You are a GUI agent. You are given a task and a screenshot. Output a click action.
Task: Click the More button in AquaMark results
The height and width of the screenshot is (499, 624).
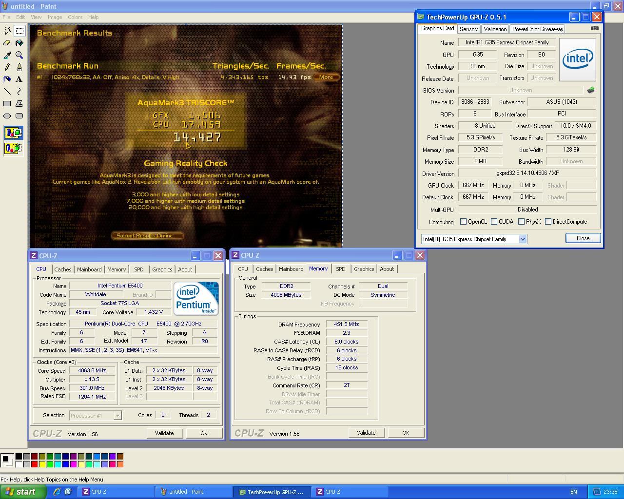coord(326,77)
